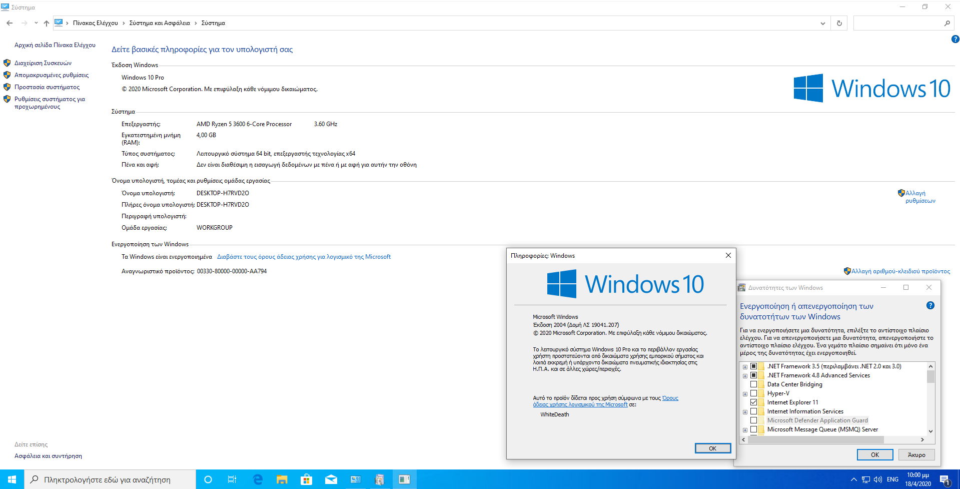Viewport: 960px width, 489px height.
Task: Open Ασφάλεια και συντήρηση link
Action: [48, 456]
